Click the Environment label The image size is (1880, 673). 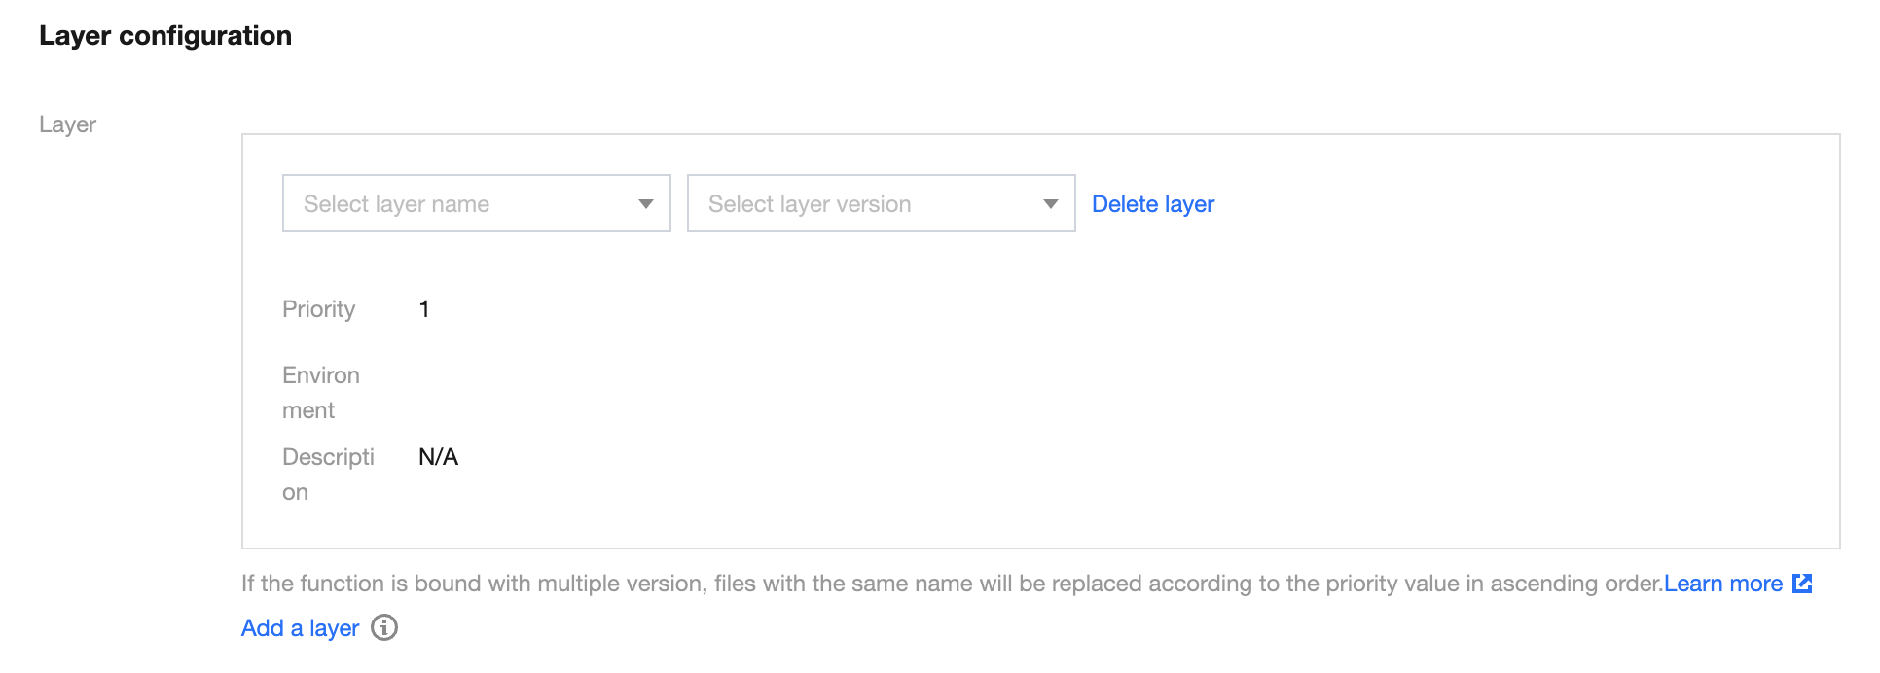(x=320, y=393)
